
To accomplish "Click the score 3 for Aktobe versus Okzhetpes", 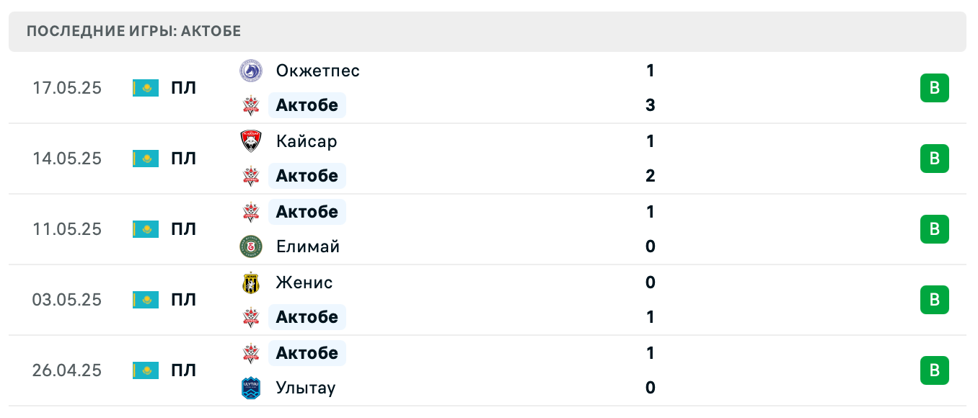I will click(x=651, y=105).
